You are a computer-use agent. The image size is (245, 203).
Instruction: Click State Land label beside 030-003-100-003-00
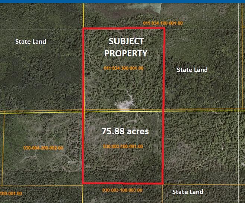(188, 192)
